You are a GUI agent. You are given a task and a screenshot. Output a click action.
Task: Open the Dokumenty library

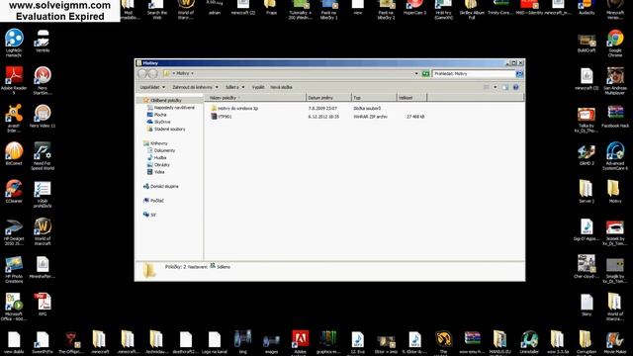click(x=161, y=150)
